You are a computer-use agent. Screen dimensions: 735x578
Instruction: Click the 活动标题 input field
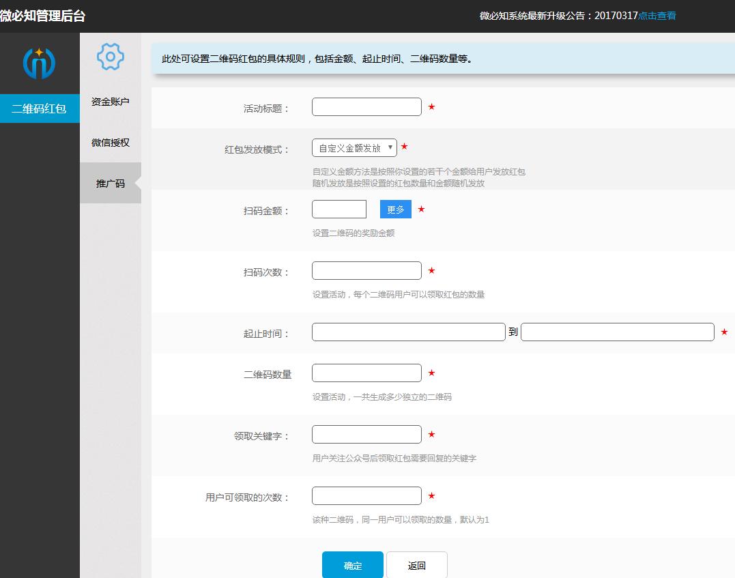pos(366,106)
